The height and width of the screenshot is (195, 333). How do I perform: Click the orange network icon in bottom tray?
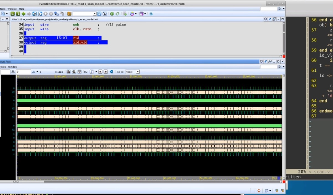(x=259, y=191)
